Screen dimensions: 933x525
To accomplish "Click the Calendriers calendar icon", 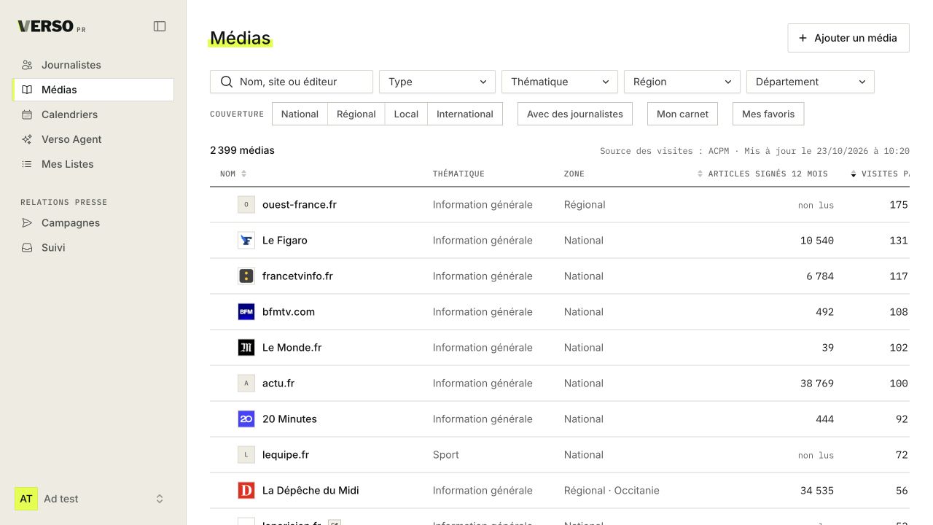I will 27,114.
